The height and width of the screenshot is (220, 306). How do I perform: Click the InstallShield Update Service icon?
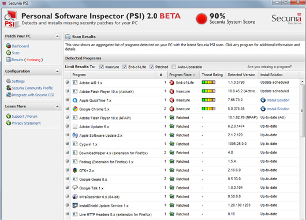coord(75,205)
